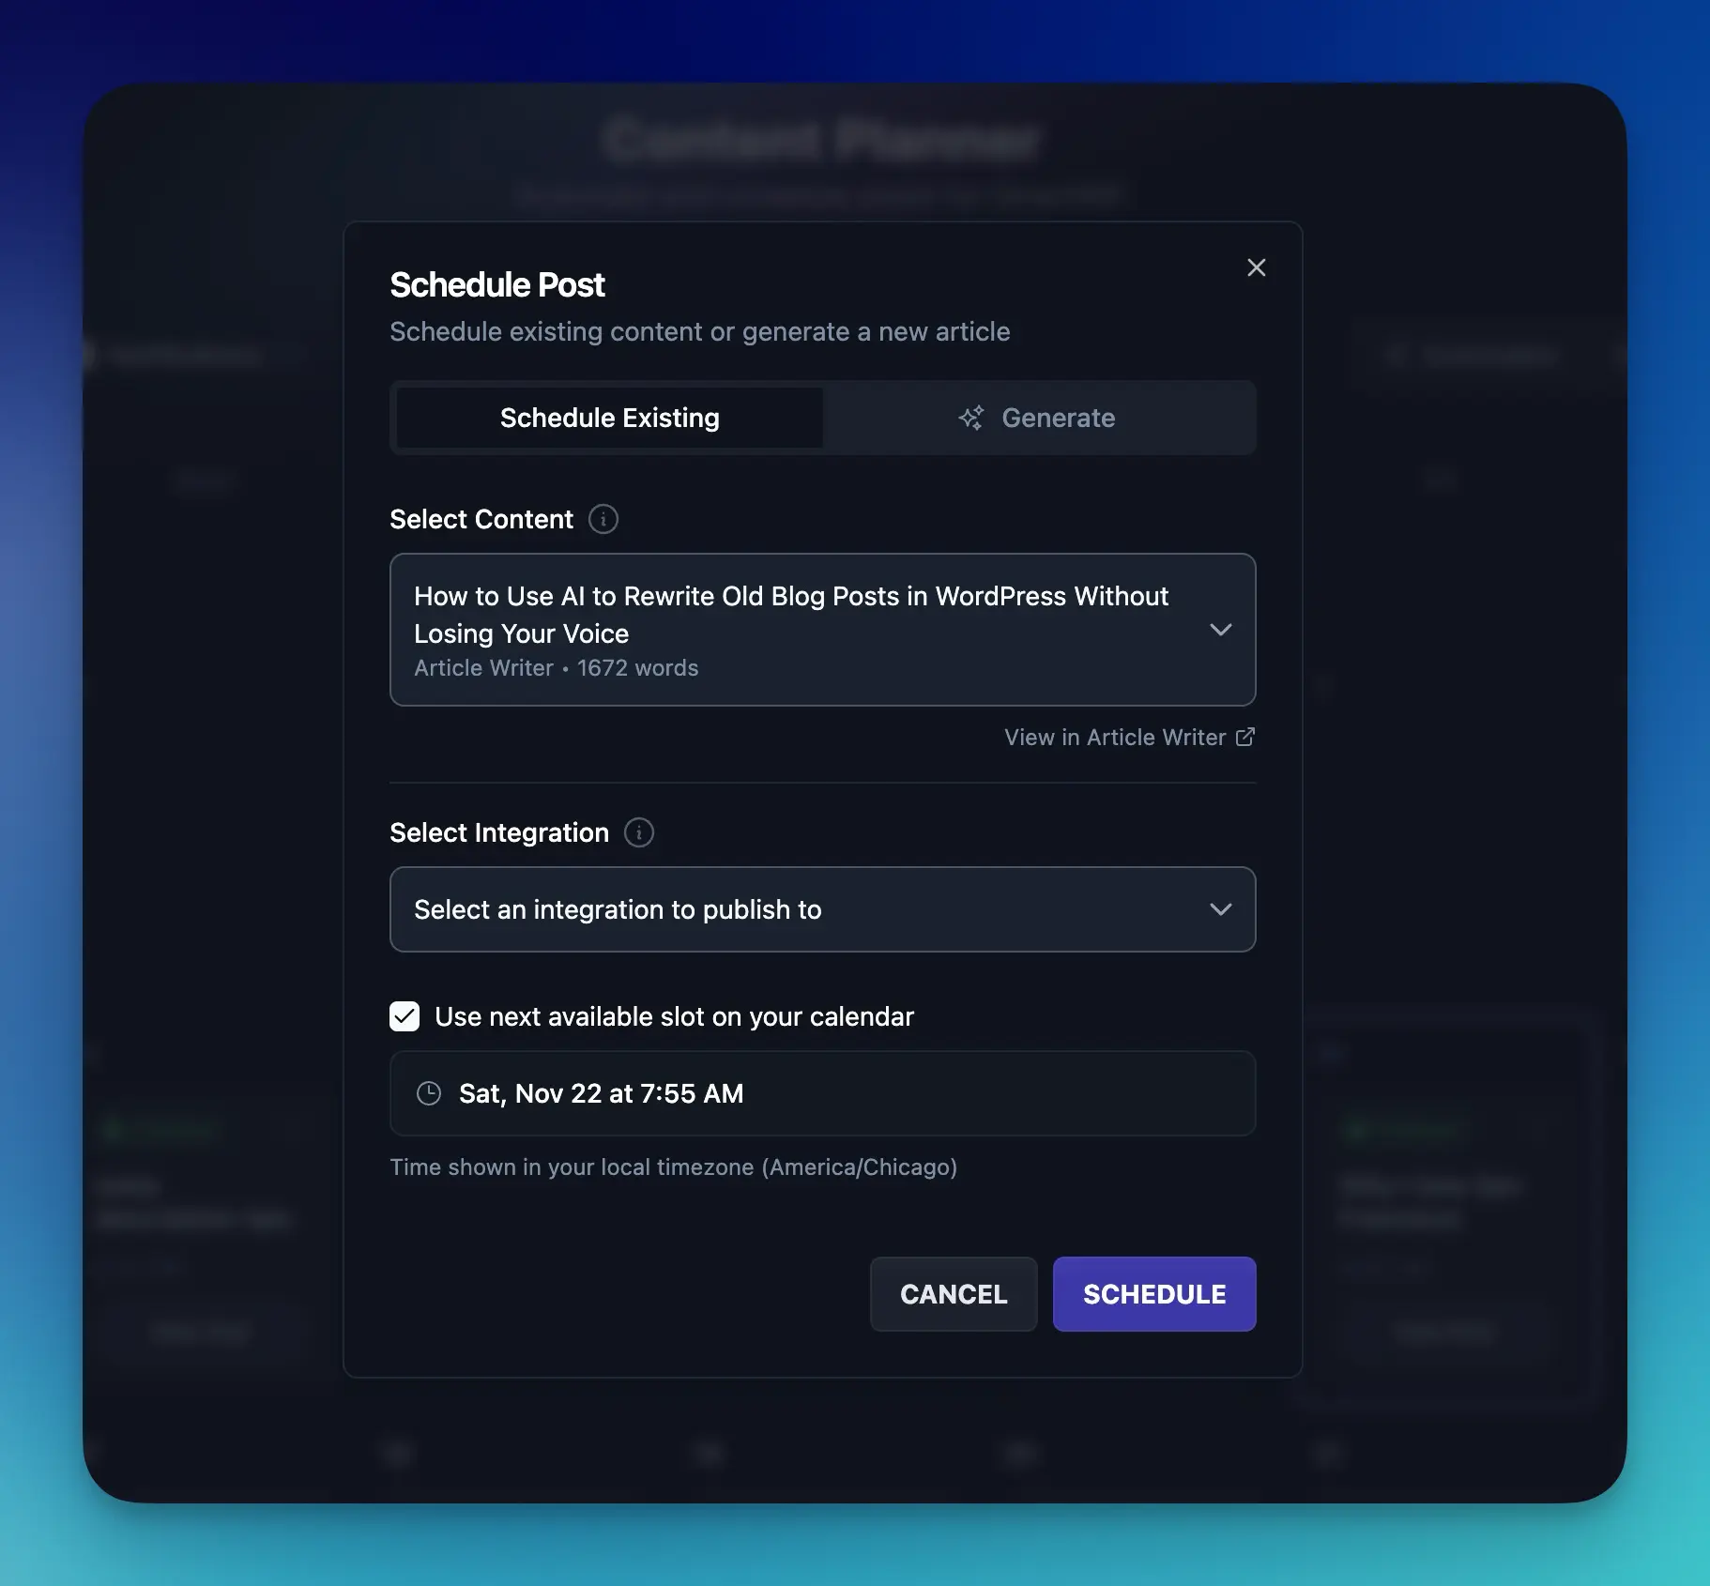This screenshot has width=1710, height=1586.
Task: Toggle the calendar slot option via its label
Action: 673,1016
